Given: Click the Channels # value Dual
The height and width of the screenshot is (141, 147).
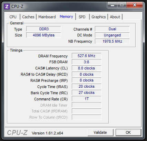Looking at the screenshot, I should [x=112, y=29].
